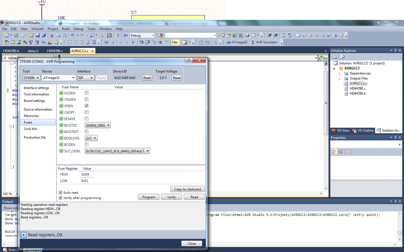Screen dimensions: 404x252
Task: Click the Undo arrow icon
Action: click(72, 35)
